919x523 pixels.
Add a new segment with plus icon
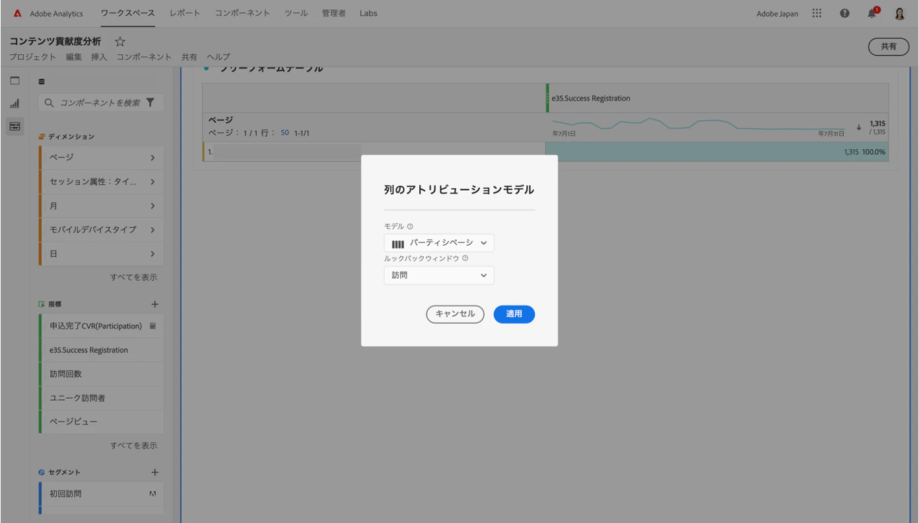click(x=155, y=472)
